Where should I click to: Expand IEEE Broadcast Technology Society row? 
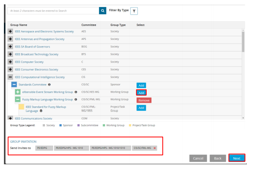click(10, 54)
